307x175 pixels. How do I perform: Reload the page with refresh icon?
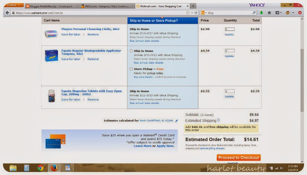196,13
